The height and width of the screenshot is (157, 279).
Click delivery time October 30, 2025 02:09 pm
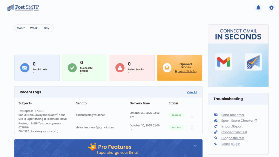(144, 127)
